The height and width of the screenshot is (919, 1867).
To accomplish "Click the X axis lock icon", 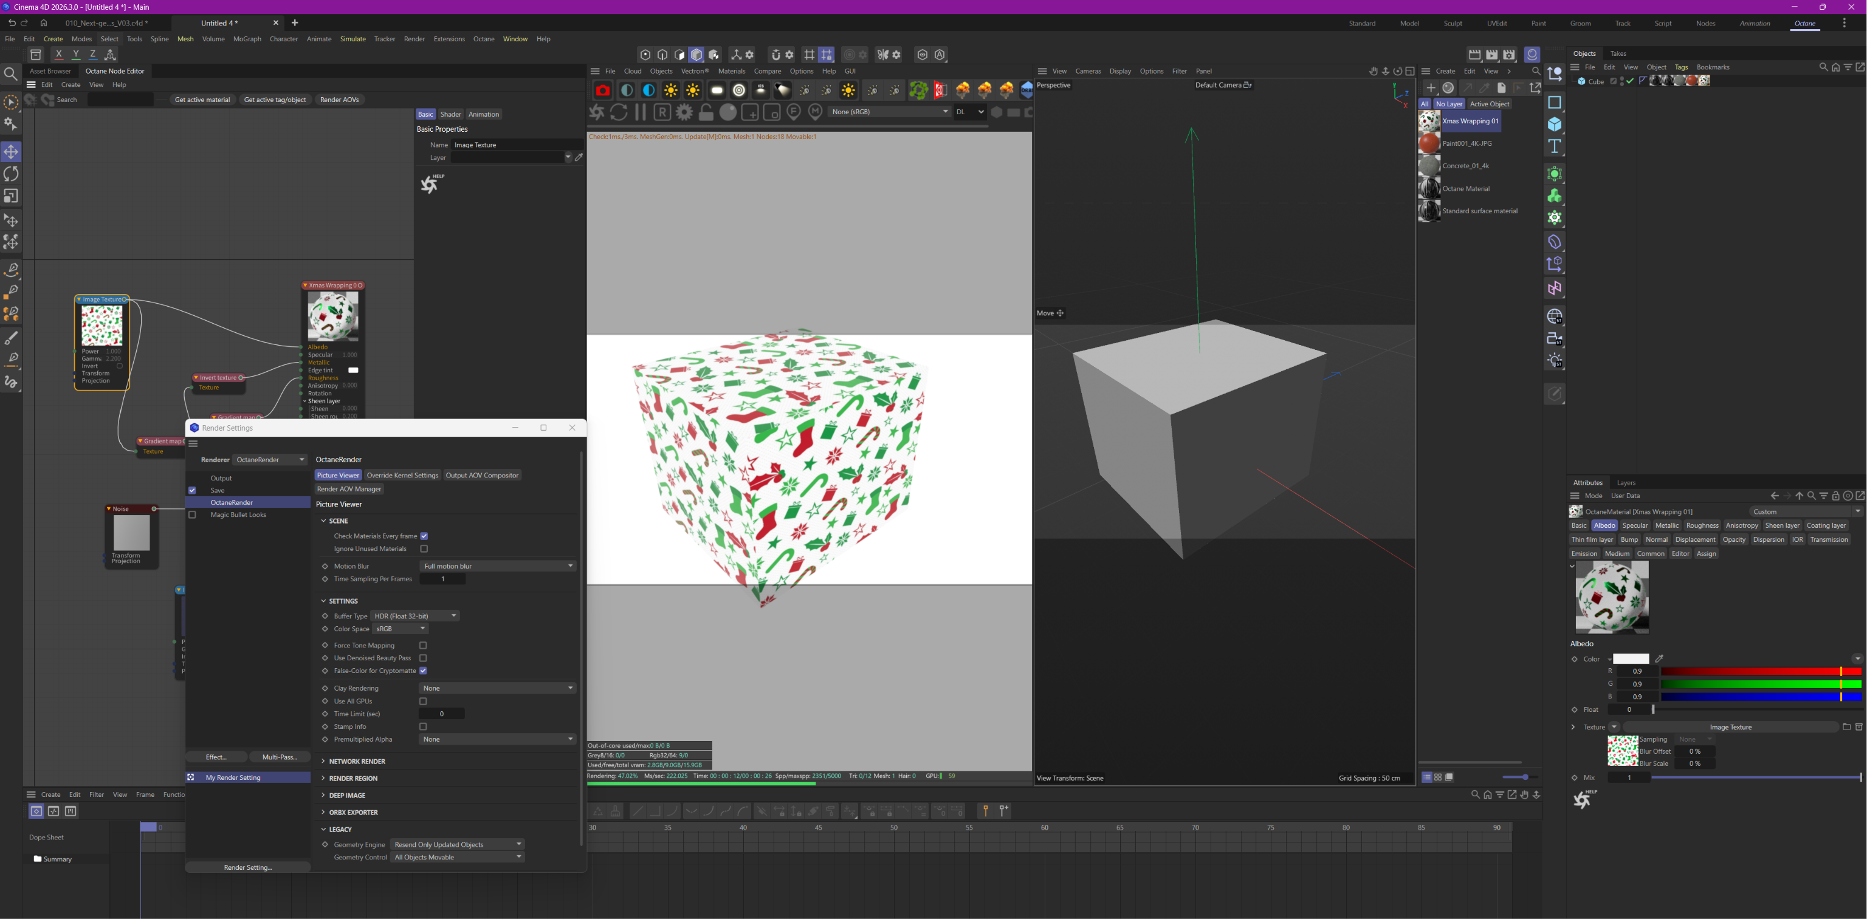I will point(59,54).
